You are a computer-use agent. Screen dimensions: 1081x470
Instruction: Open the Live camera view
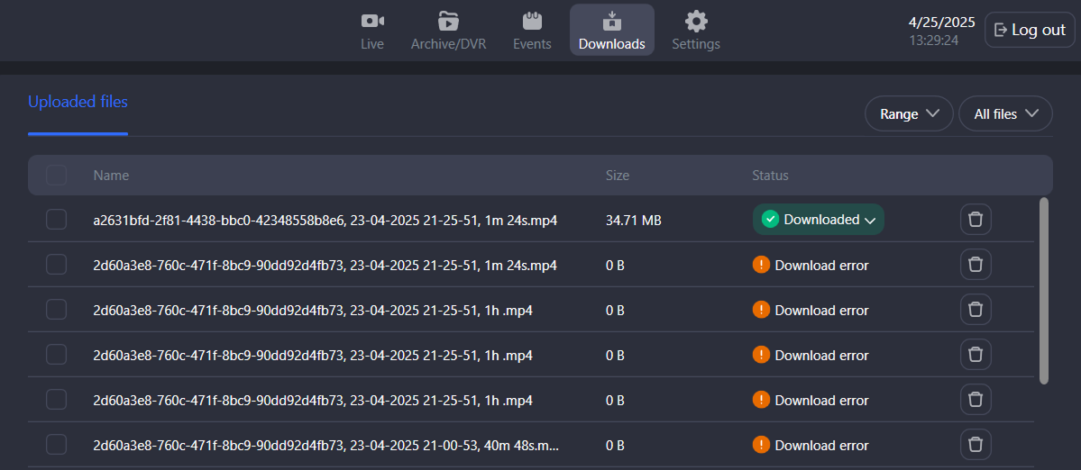(372, 31)
